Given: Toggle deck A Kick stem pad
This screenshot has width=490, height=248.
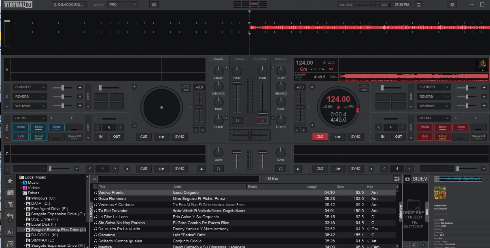Looking at the screenshot, I should (x=21, y=137).
